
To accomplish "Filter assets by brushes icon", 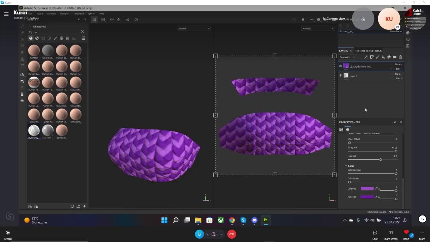I will pyautogui.click(x=55, y=38).
